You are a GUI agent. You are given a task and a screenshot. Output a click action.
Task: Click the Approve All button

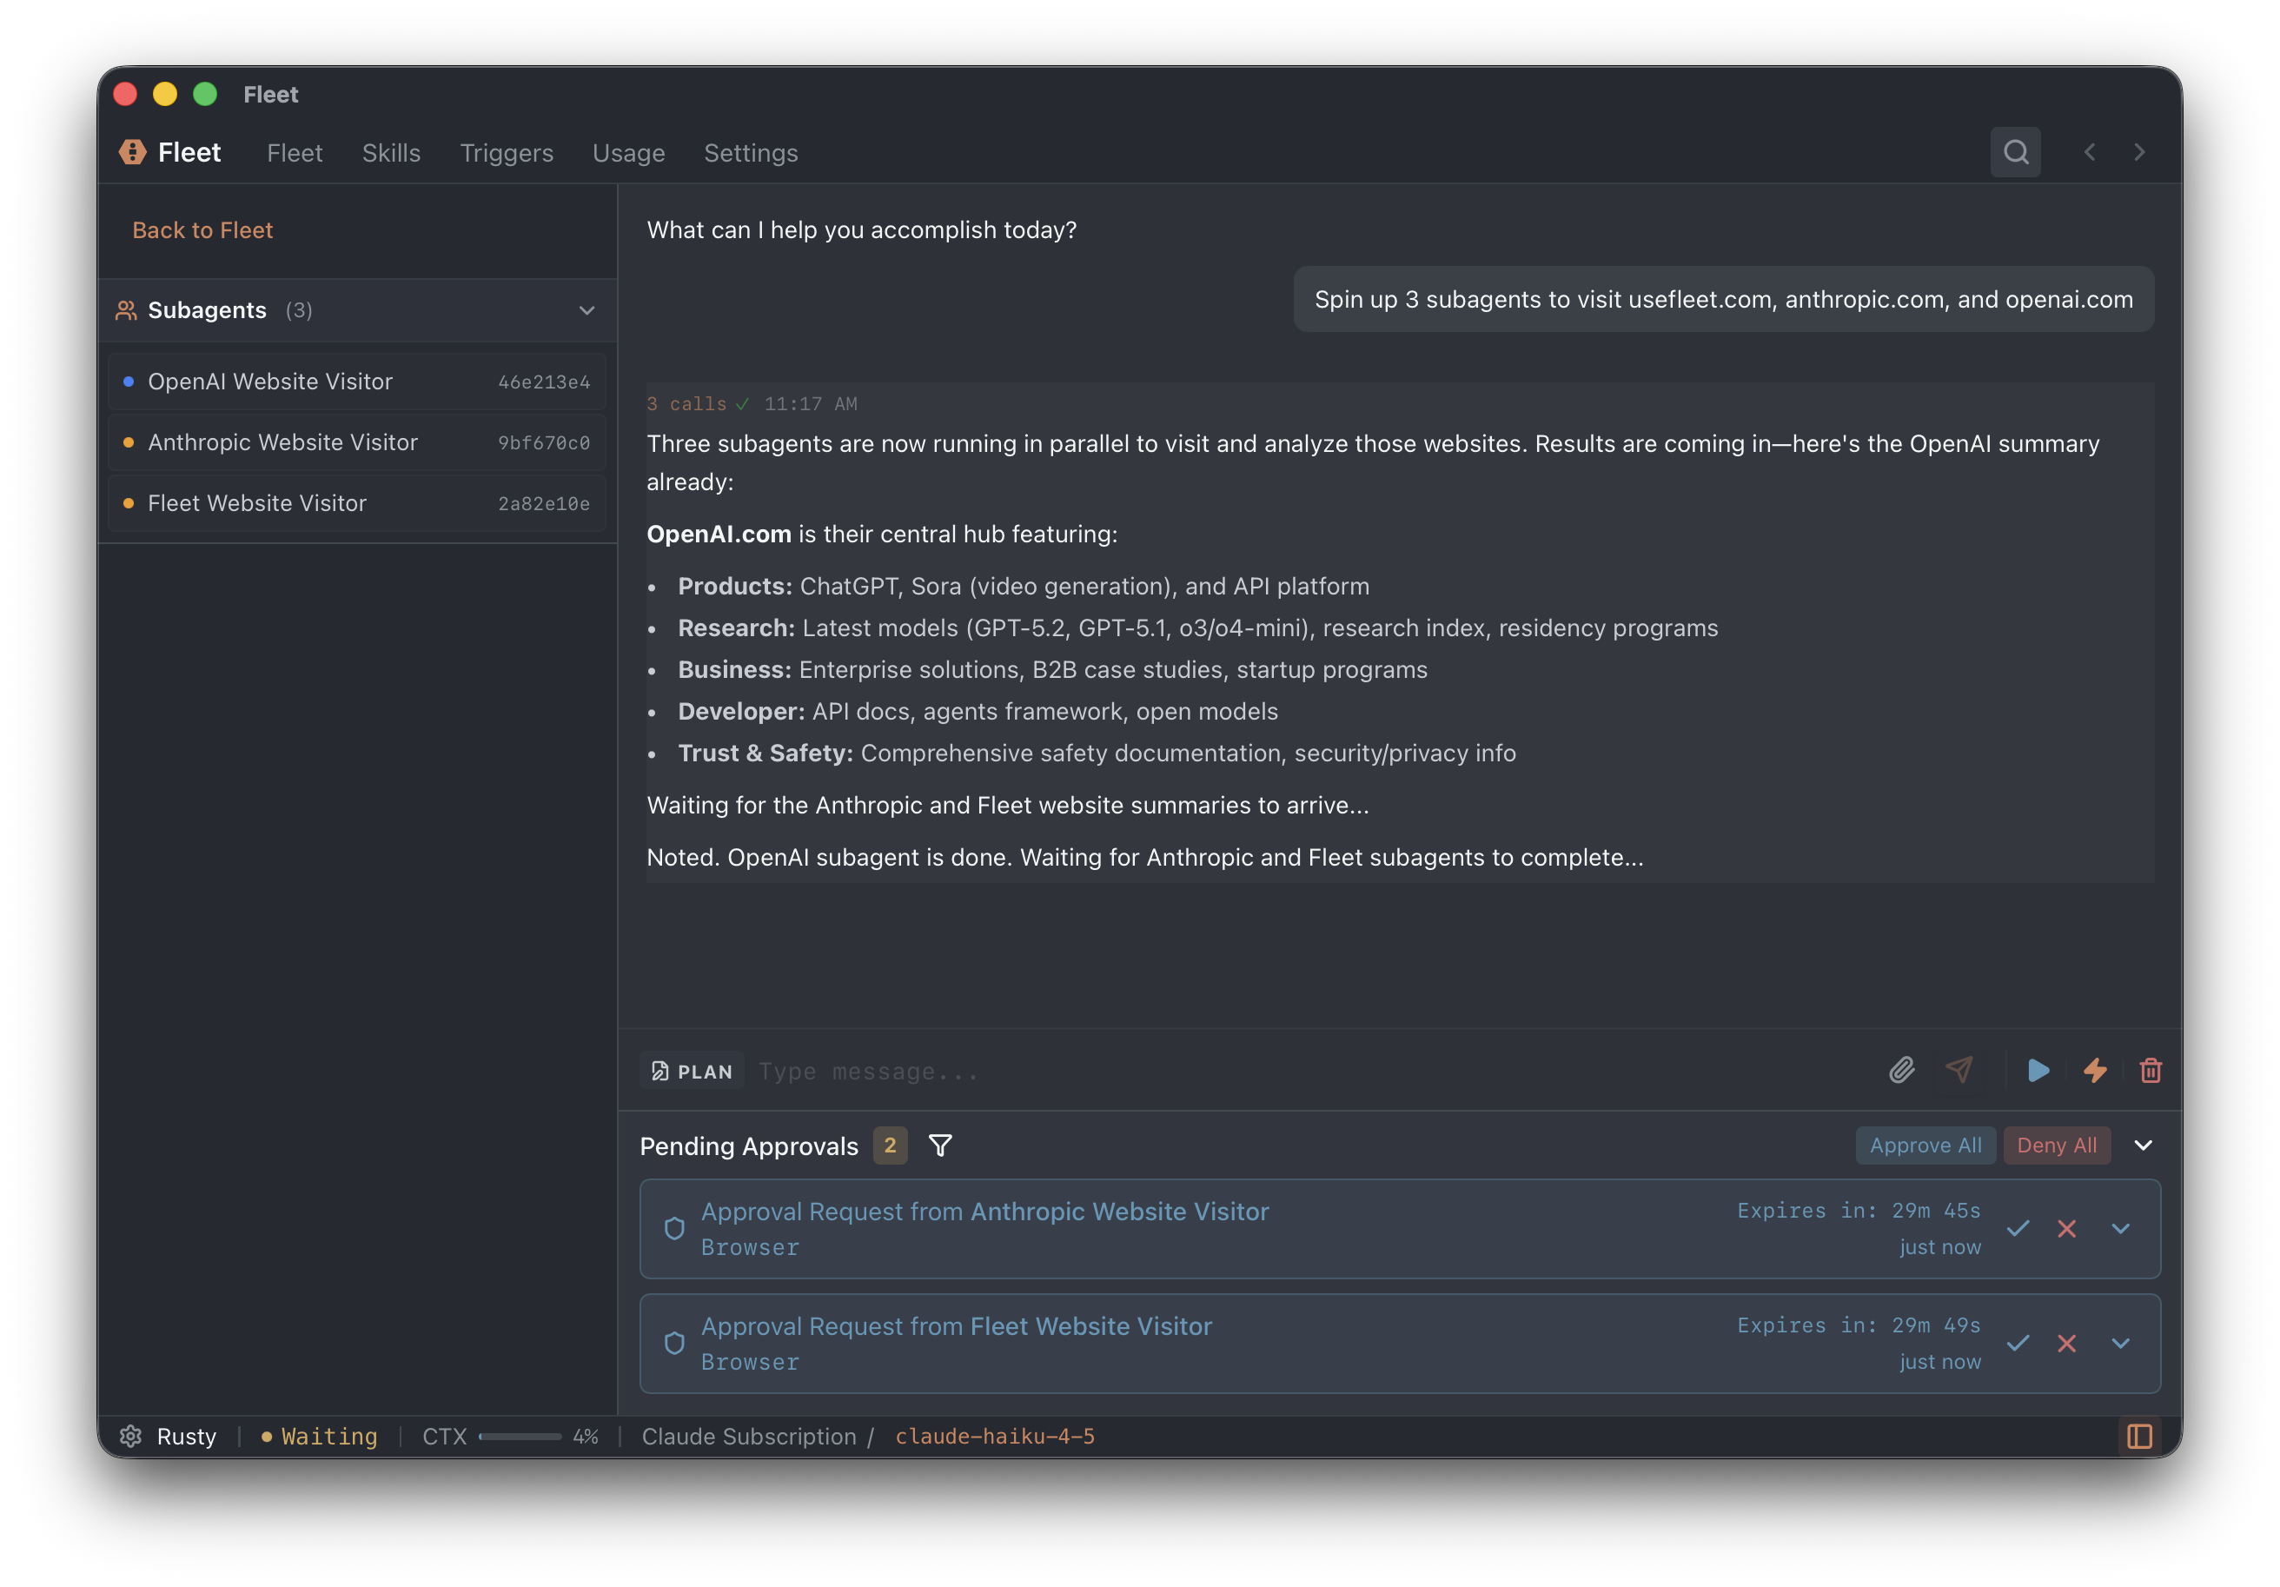tap(1925, 1145)
